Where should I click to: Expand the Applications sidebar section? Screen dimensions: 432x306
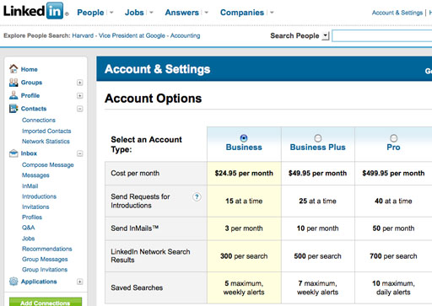click(x=80, y=282)
